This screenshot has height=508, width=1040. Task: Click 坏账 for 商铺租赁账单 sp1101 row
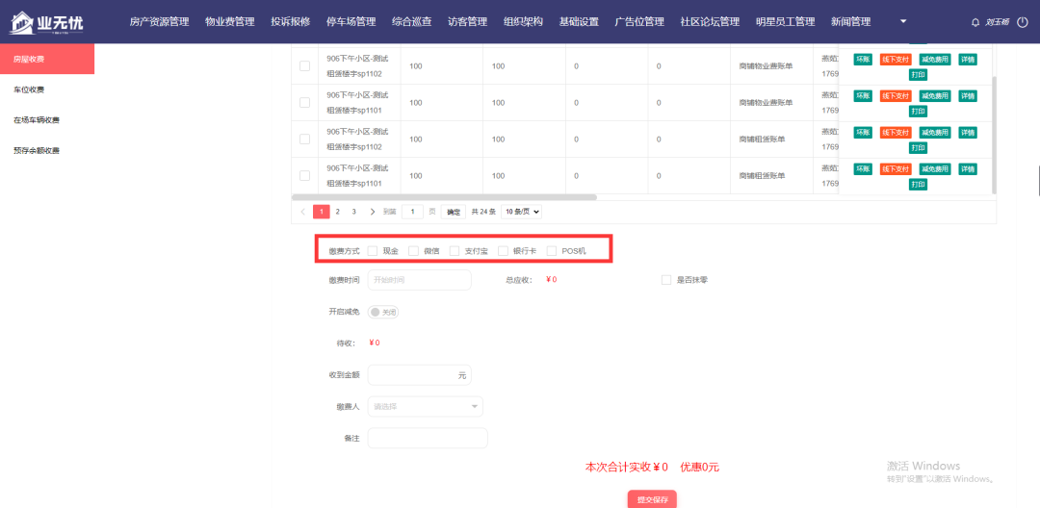[862, 169]
